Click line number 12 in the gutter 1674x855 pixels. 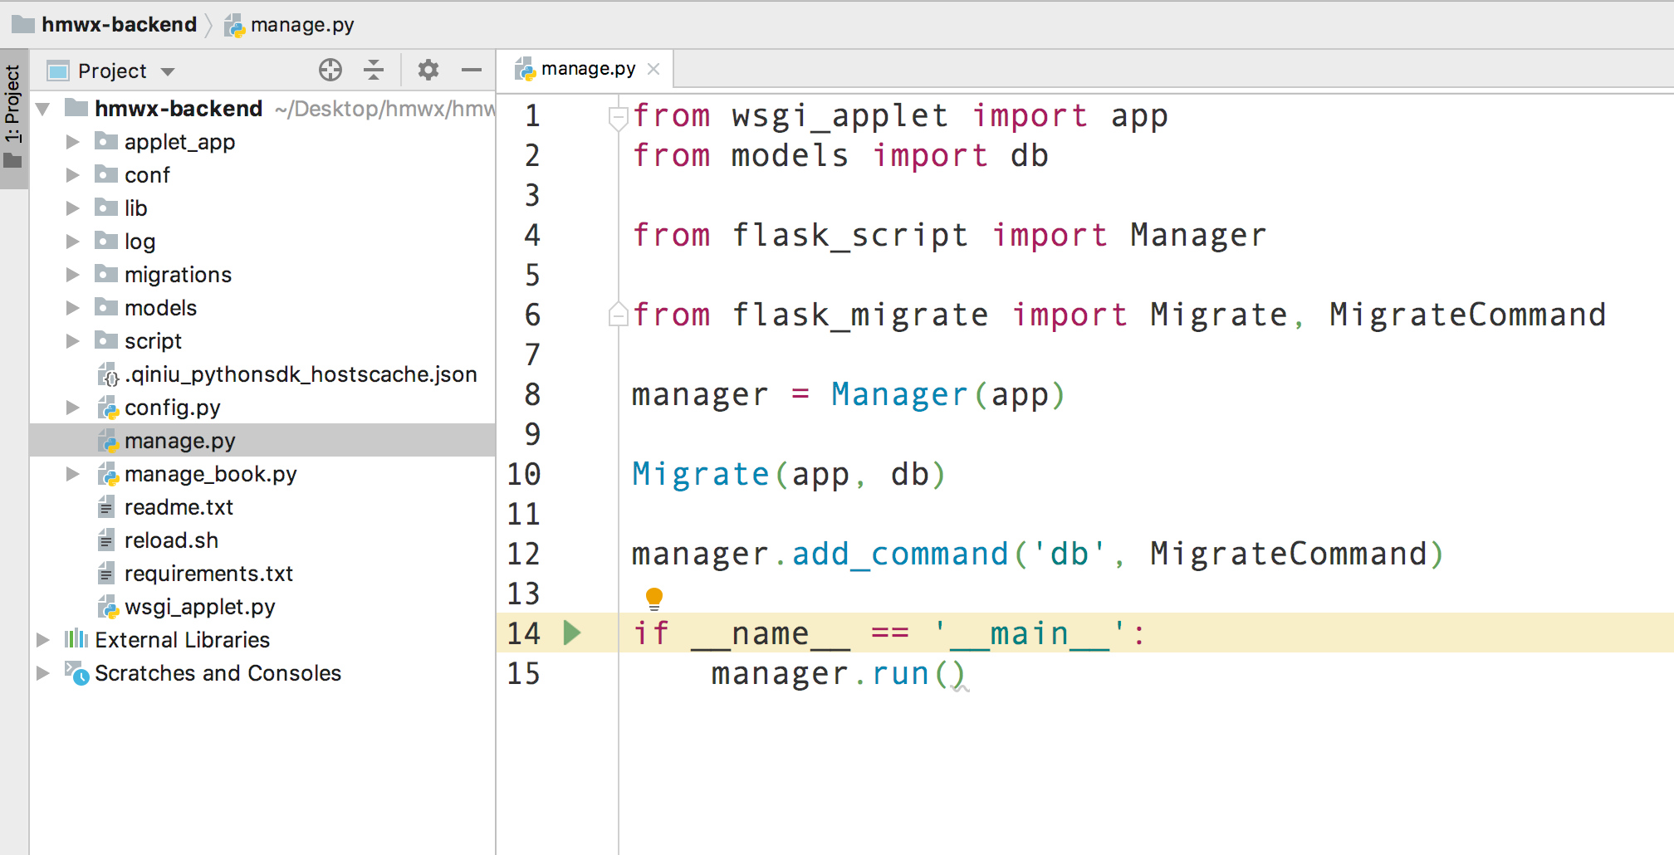[x=524, y=554]
